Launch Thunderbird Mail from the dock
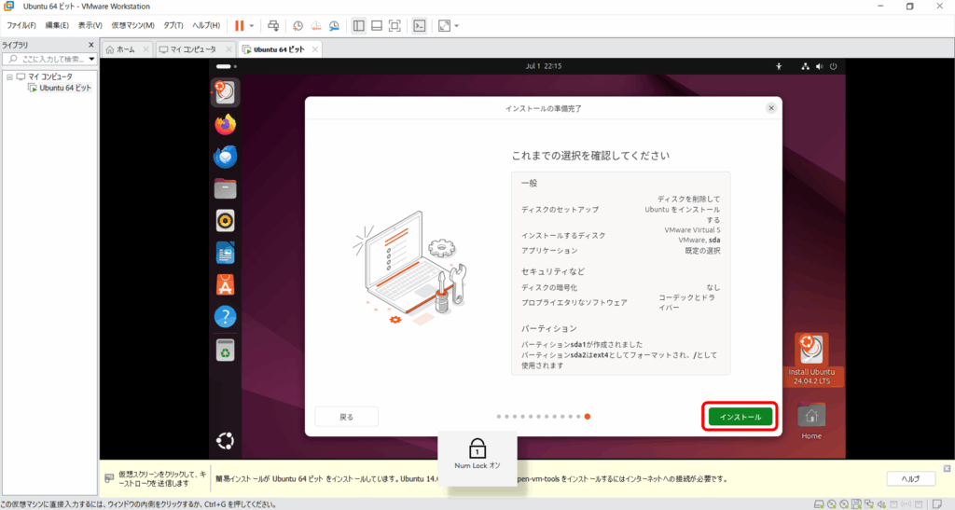The width and height of the screenshot is (955, 510). click(x=225, y=157)
